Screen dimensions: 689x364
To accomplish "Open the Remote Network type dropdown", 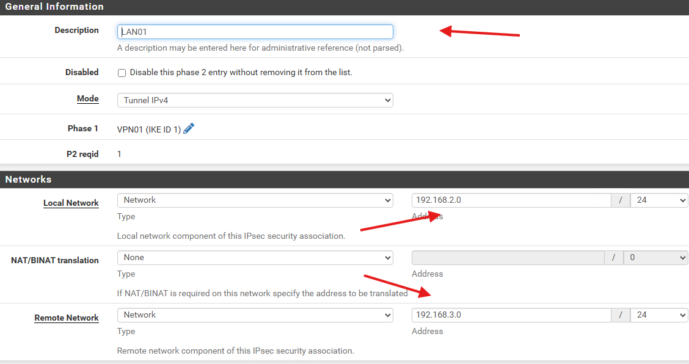I will point(255,315).
